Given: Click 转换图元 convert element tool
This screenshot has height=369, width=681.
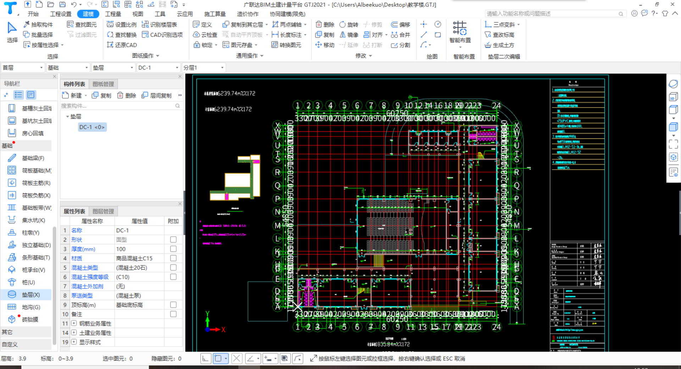Looking at the screenshot, I should pos(286,45).
